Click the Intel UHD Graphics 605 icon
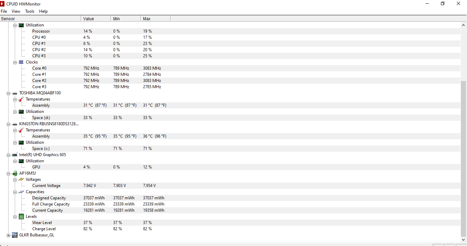 coord(15,155)
